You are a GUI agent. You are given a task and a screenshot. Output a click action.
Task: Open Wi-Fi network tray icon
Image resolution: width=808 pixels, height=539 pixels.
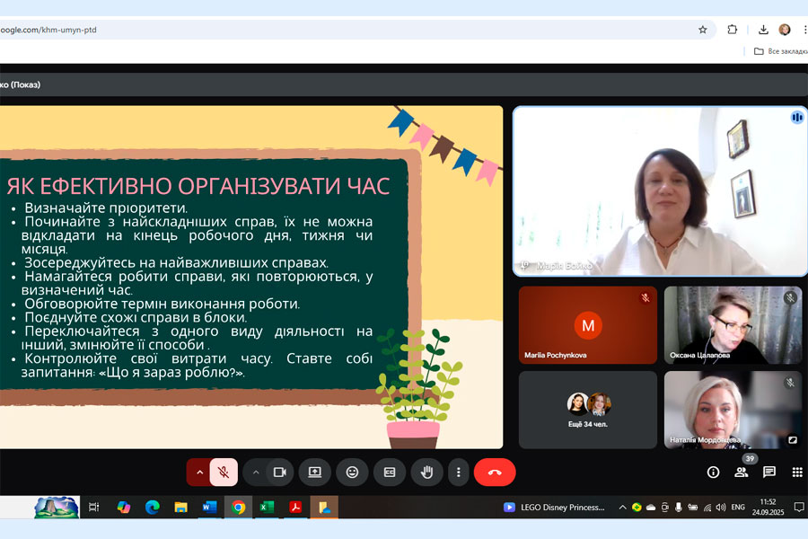tap(707, 508)
